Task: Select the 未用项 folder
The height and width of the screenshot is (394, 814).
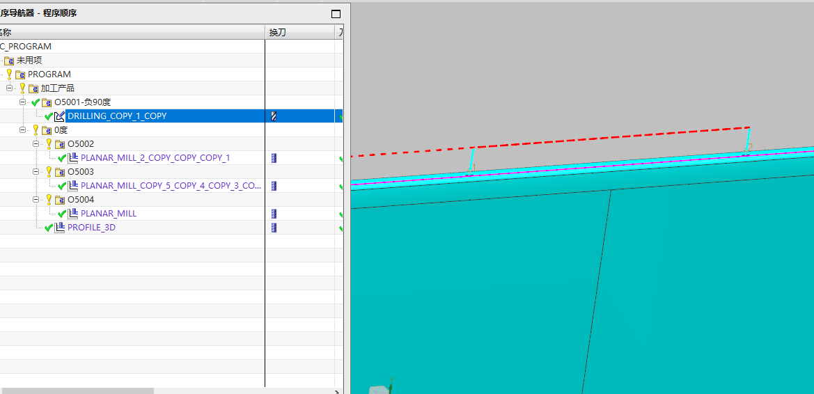Action: click(29, 61)
